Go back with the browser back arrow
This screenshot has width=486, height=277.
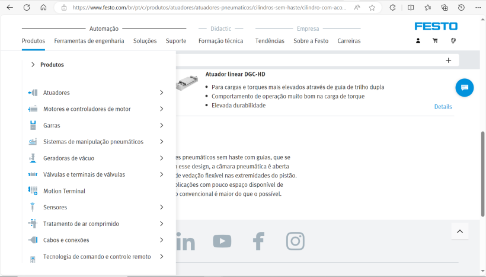point(10,8)
